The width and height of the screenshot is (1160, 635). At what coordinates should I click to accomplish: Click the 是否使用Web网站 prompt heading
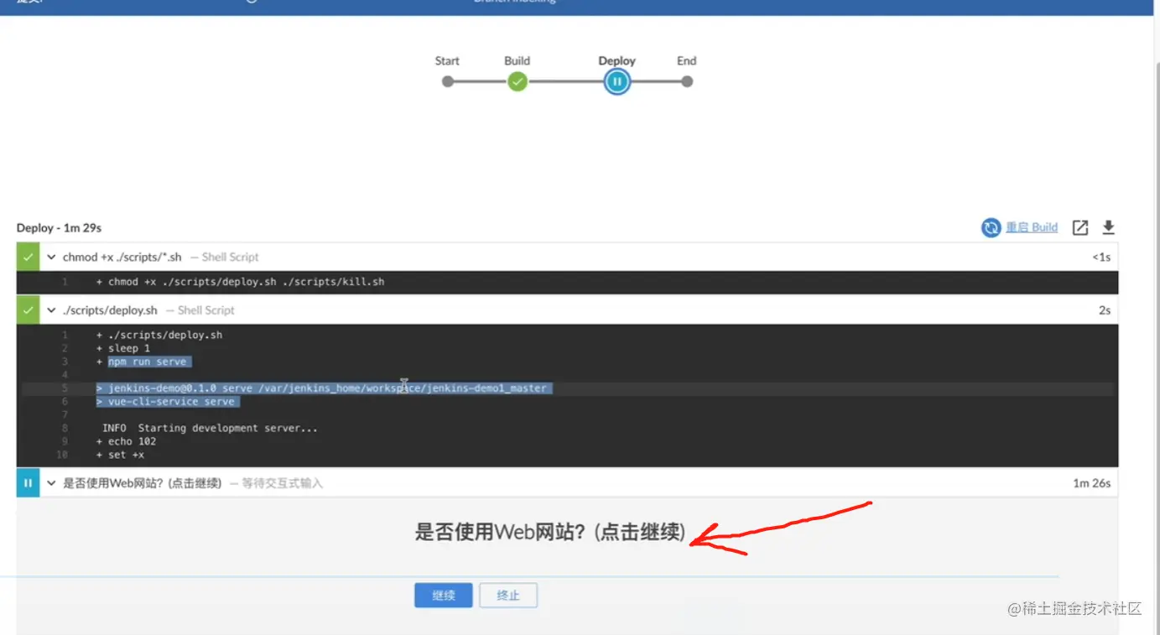[550, 532]
